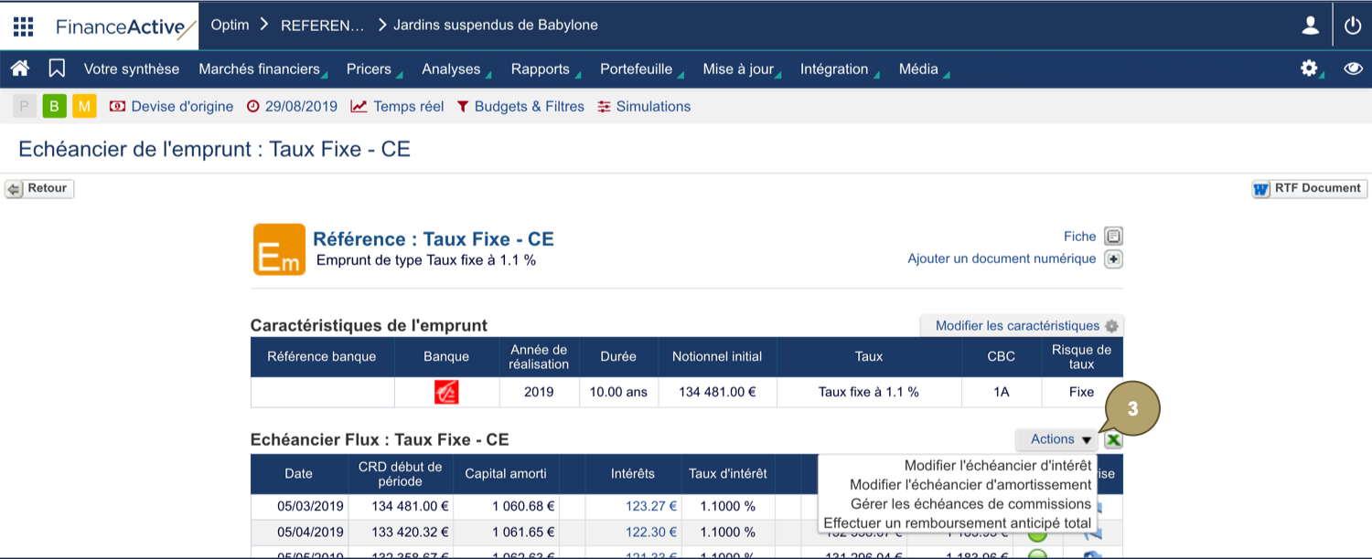Toggle the green B indicator

pos(54,106)
